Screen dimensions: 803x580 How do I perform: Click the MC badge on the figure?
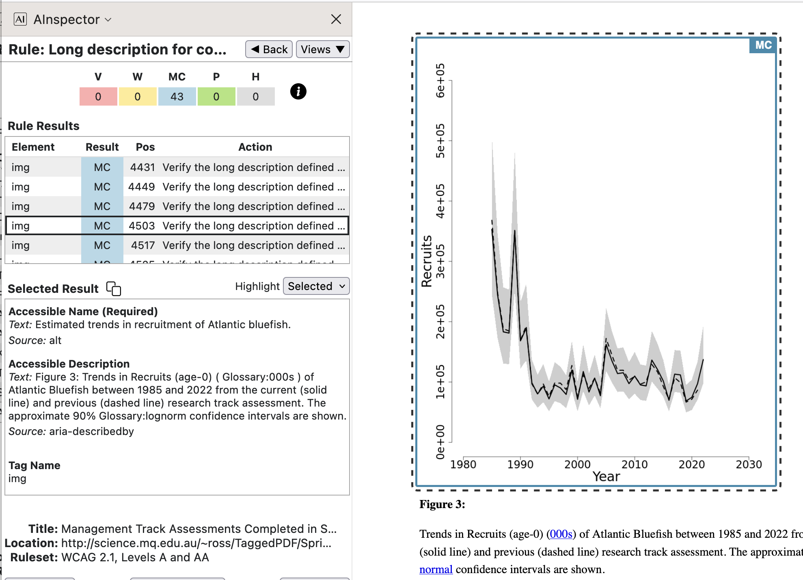[763, 45]
